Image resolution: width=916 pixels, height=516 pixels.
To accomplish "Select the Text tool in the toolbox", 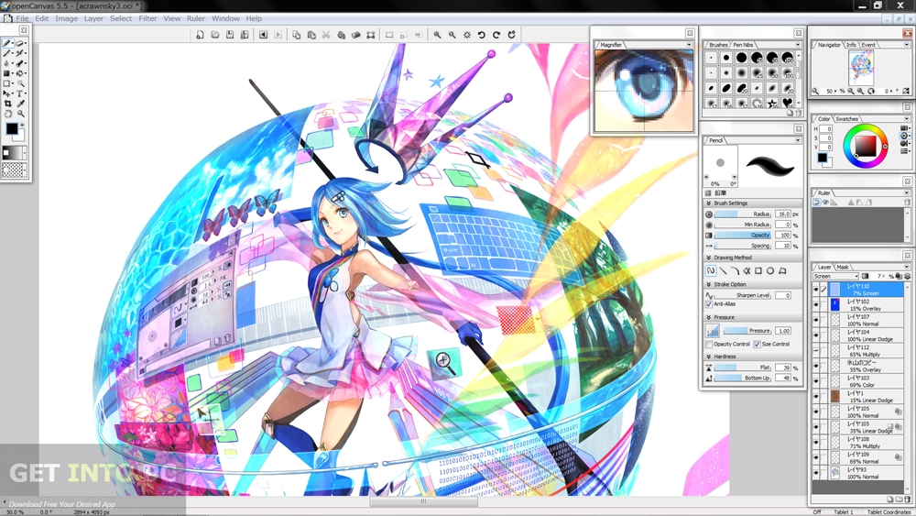I will point(19,93).
